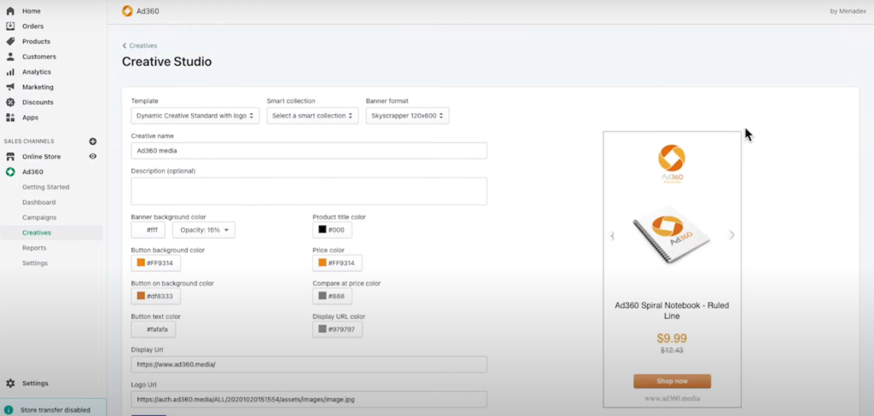Click the Products tag icon
This screenshot has height=416, width=874.
coord(10,41)
